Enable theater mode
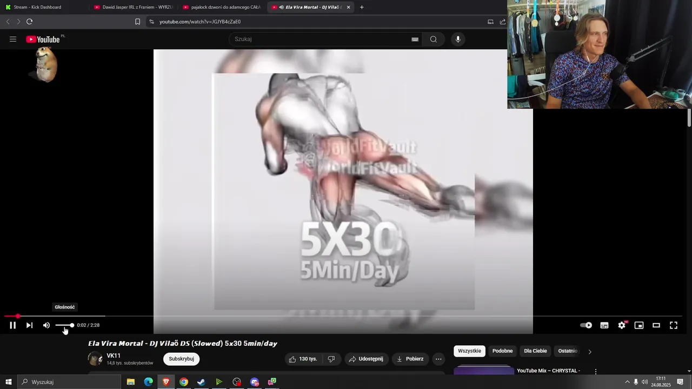The image size is (692, 389). tap(656, 325)
